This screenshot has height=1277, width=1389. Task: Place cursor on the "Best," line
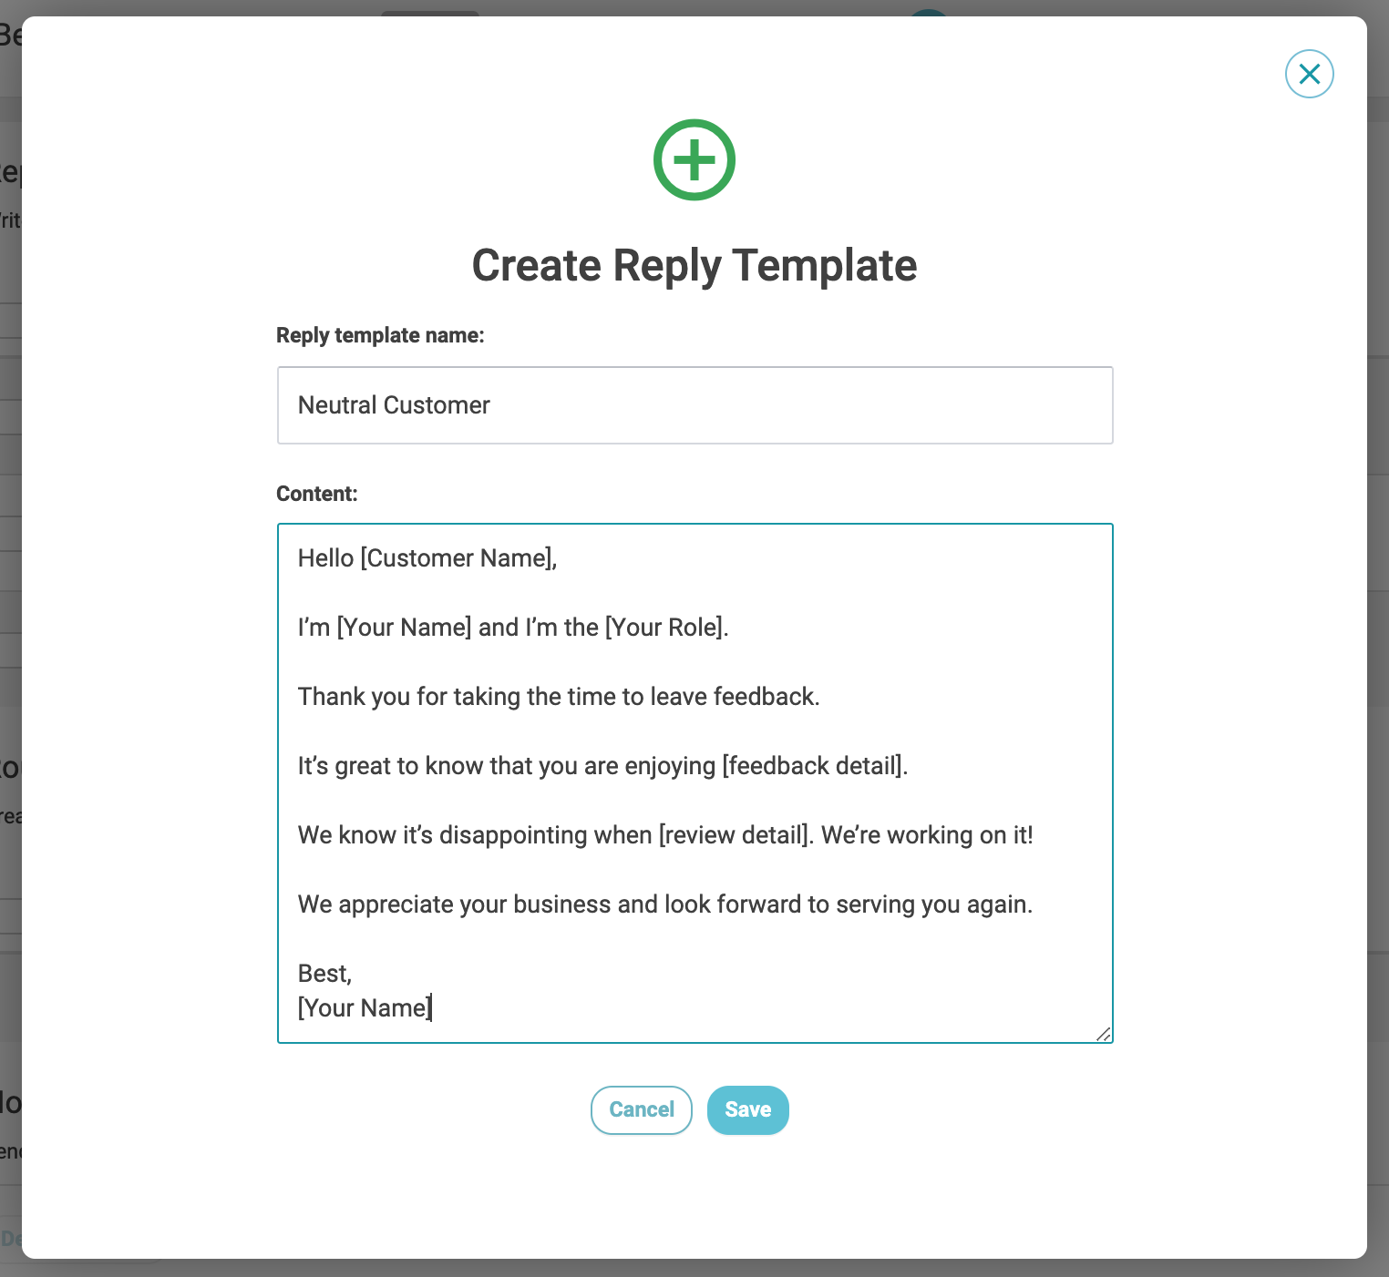324,974
